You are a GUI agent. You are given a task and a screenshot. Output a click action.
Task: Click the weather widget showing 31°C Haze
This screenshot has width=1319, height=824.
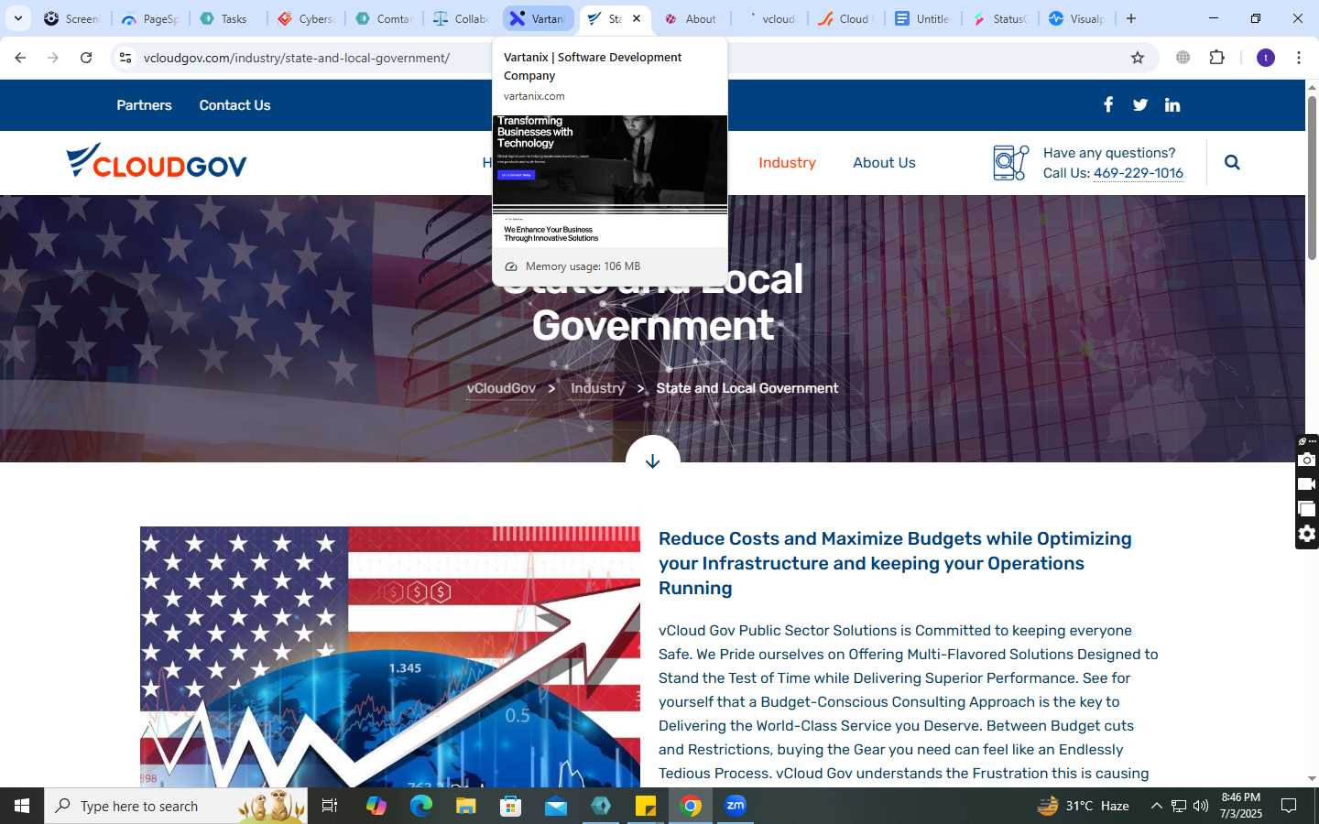(x=1083, y=806)
